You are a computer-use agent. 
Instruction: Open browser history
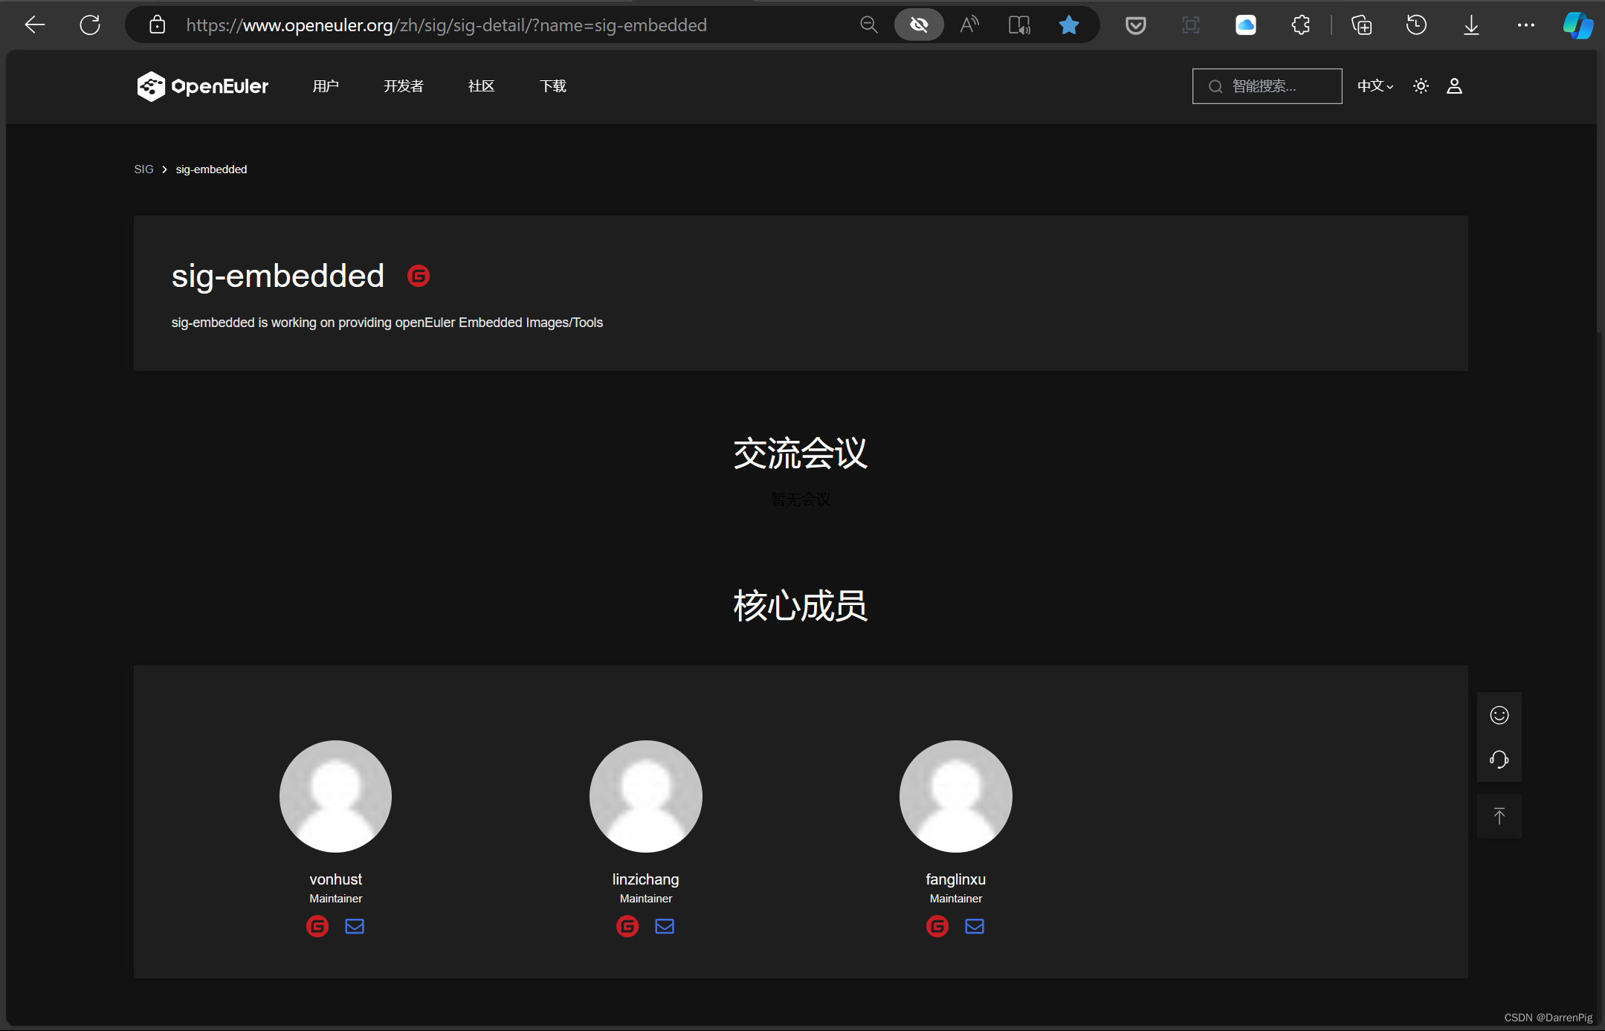coord(1416,25)
